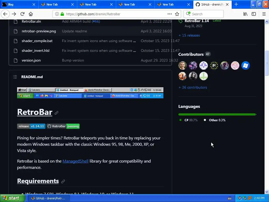
Task: Click the scrollbar down arrow
Action: coord(267,192)
